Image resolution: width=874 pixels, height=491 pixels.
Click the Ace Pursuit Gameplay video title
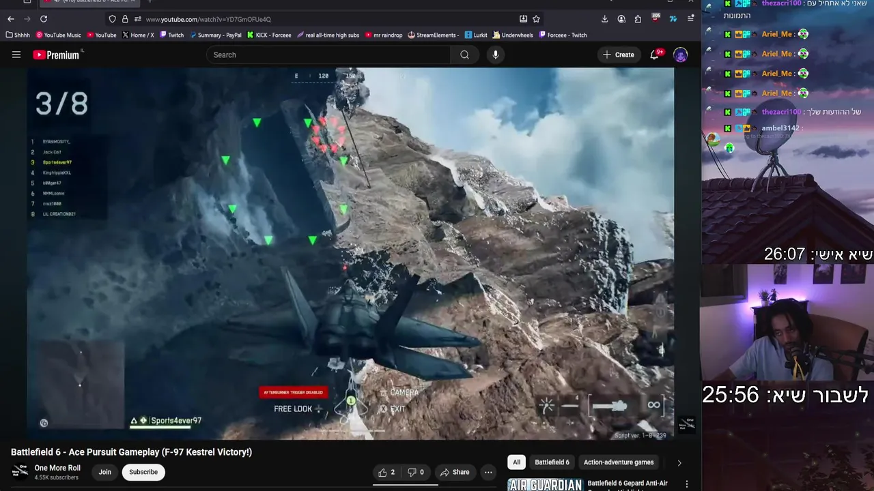coord(131,452)
